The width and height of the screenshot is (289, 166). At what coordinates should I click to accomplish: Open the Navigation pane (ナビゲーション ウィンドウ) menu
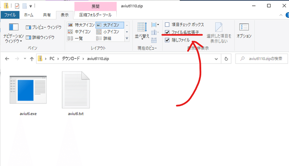pos(13,33)
